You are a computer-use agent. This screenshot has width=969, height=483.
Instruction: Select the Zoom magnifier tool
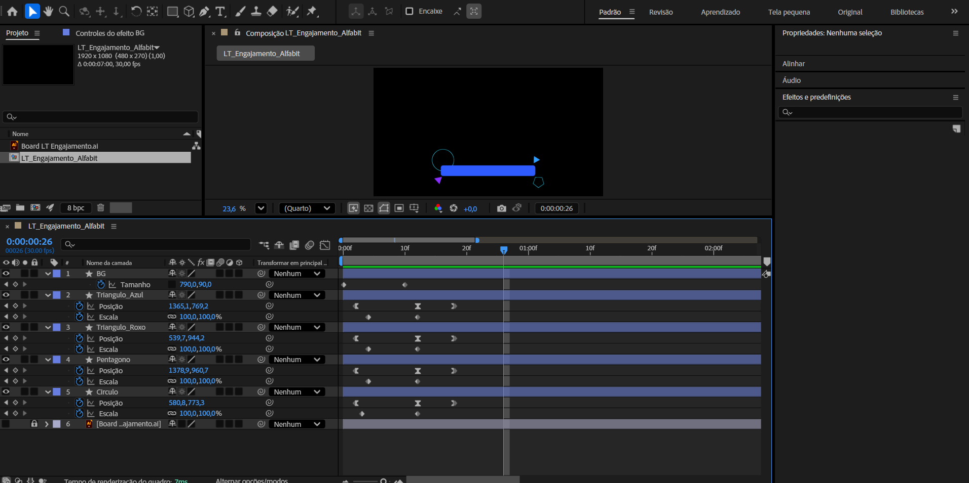click(64, 11)
